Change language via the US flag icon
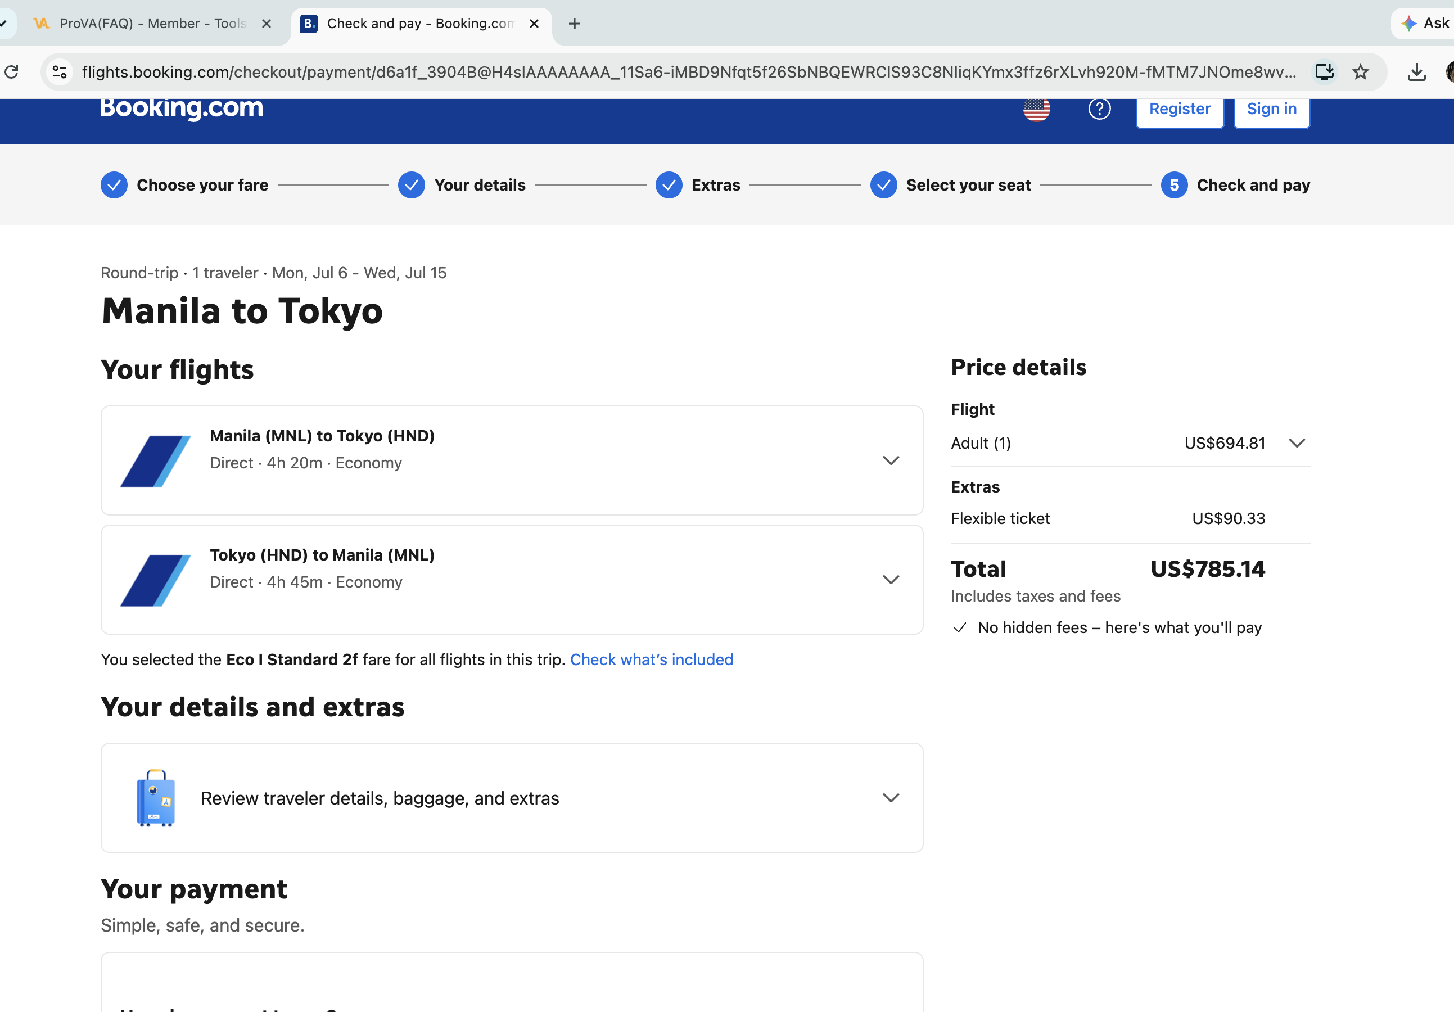 [1037, 109]
